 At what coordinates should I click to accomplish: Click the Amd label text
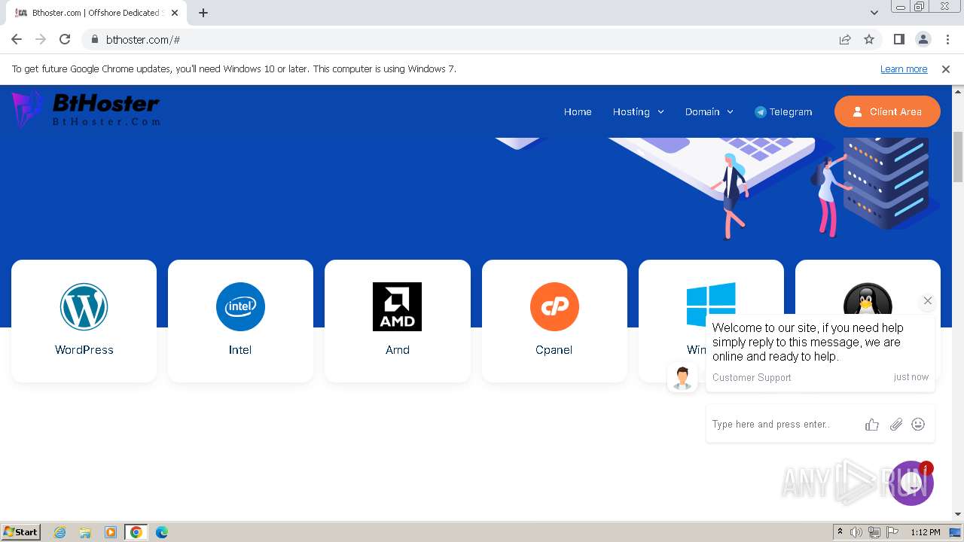point(398,349)
